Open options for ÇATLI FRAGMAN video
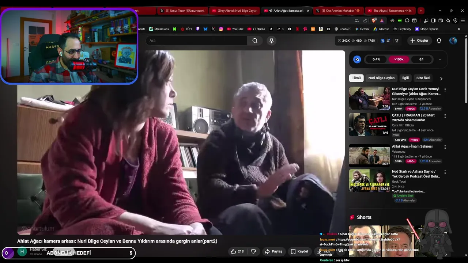 point(445,116)
